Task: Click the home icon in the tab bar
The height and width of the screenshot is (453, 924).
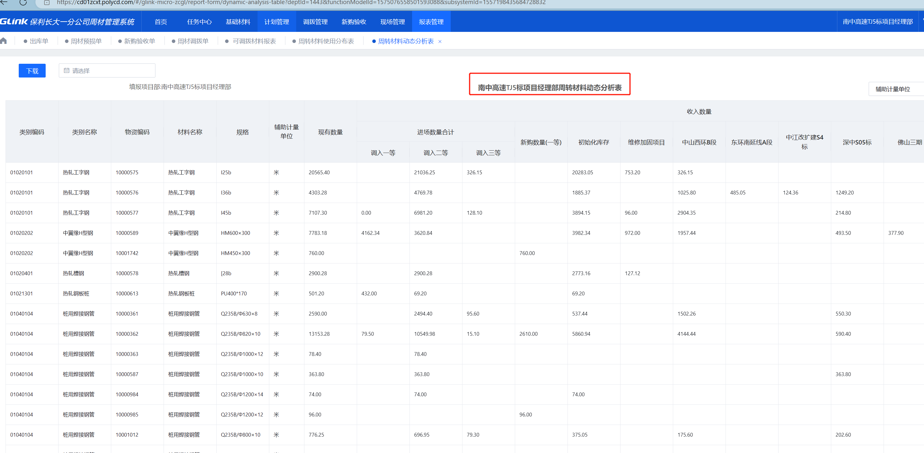Action: 4,41
